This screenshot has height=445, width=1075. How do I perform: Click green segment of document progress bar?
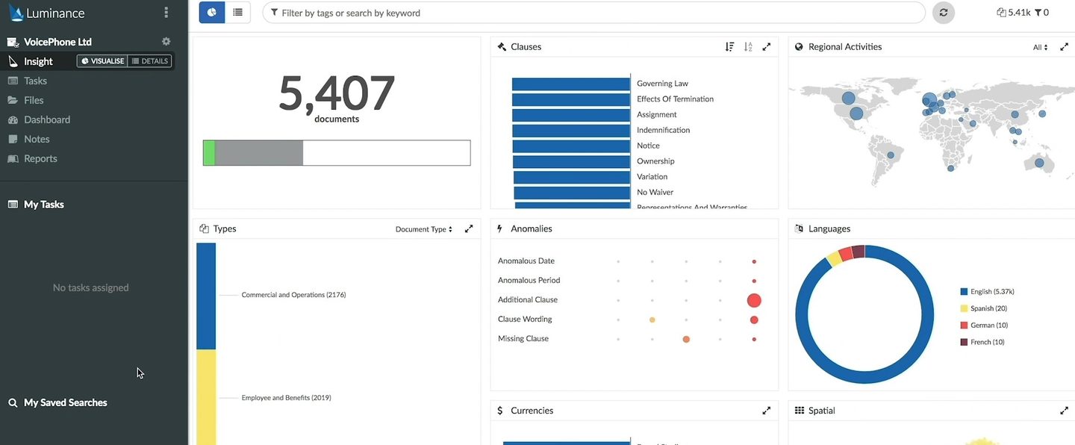point(209,152)
